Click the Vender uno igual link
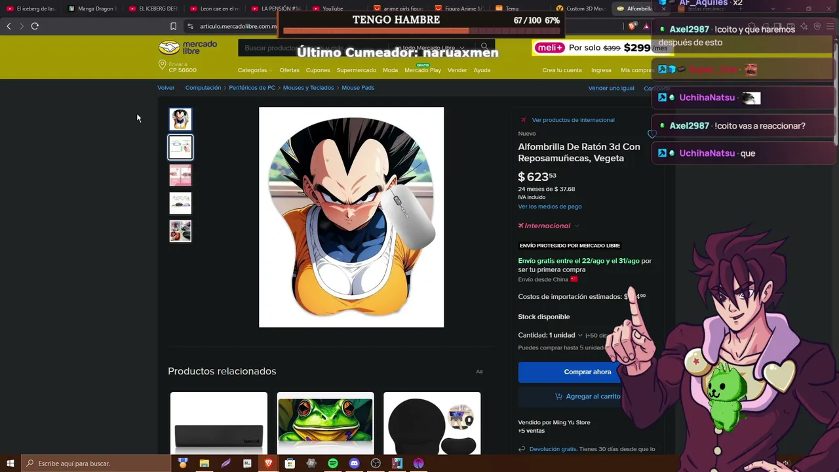839x472 pixels. [x=611, y=88]
